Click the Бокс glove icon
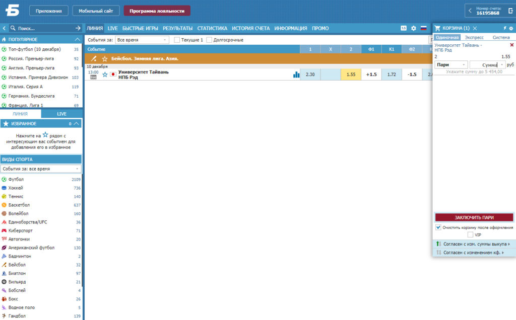 (x=4, y=299)
